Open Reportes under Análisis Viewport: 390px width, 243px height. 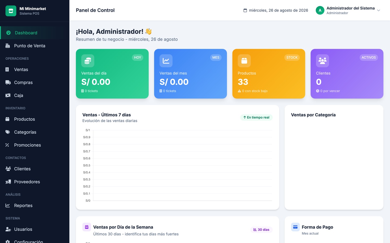point(35,205)
